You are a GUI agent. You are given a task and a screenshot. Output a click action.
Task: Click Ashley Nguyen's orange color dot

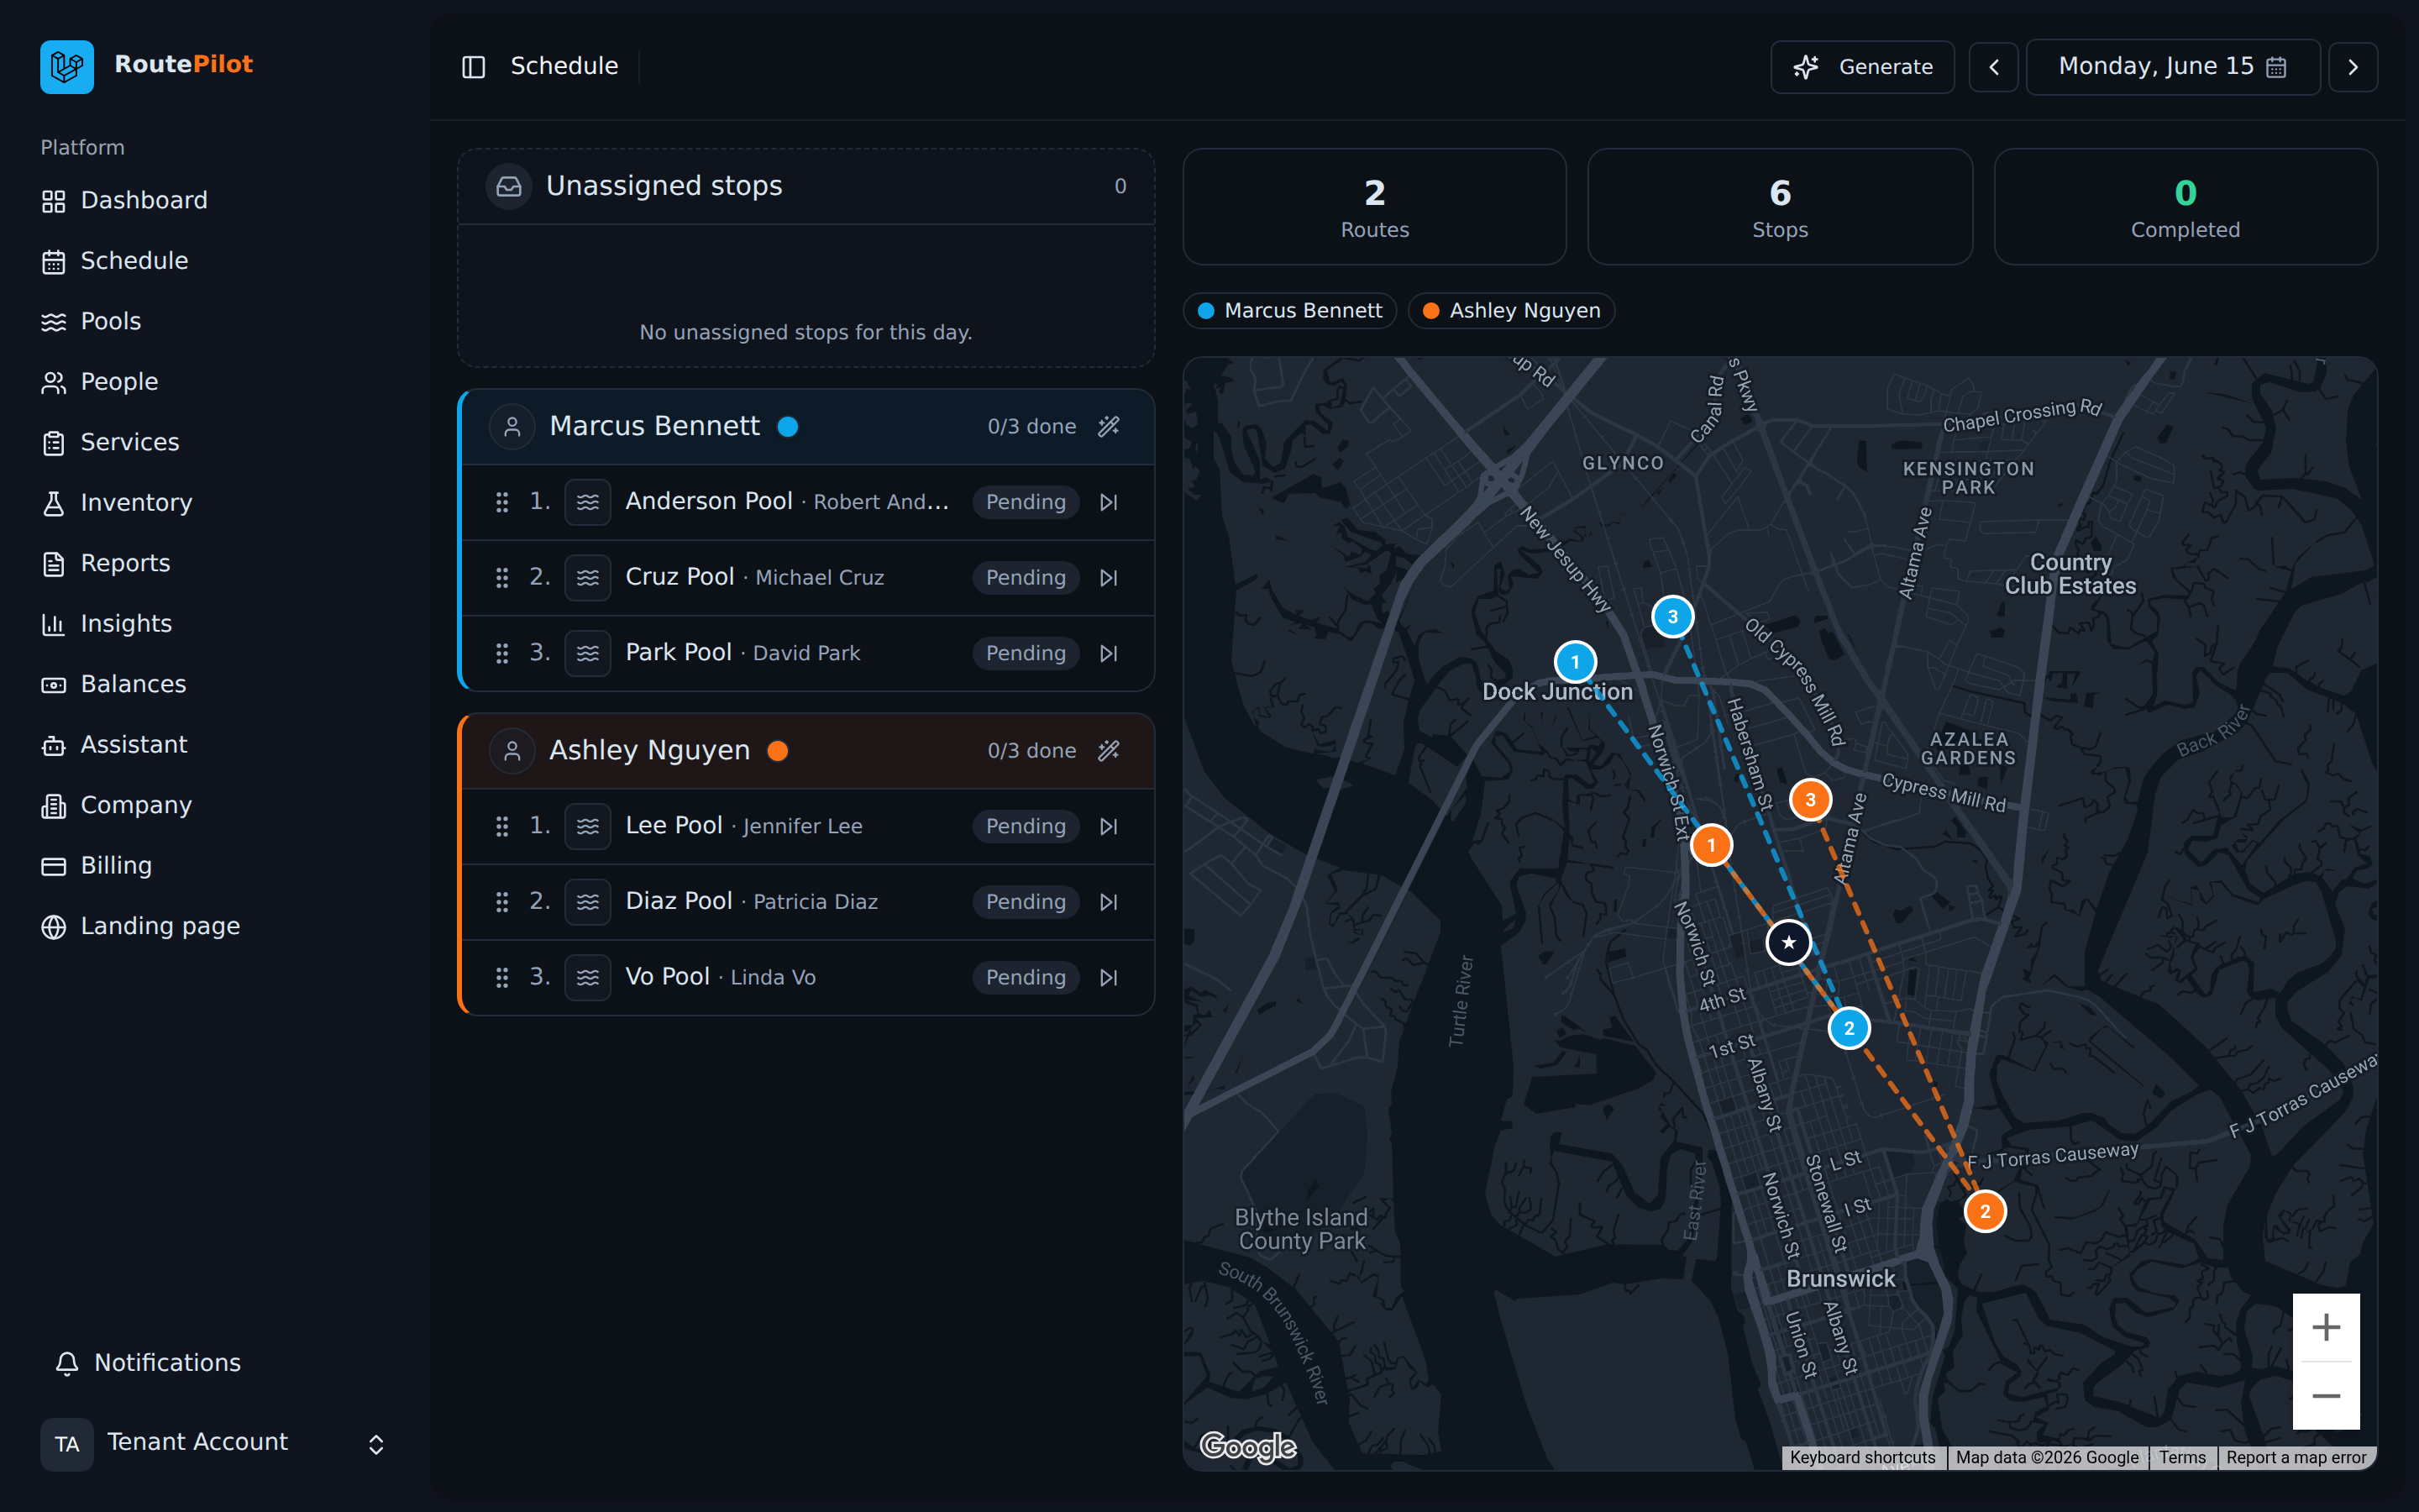[x=778, y=751]
